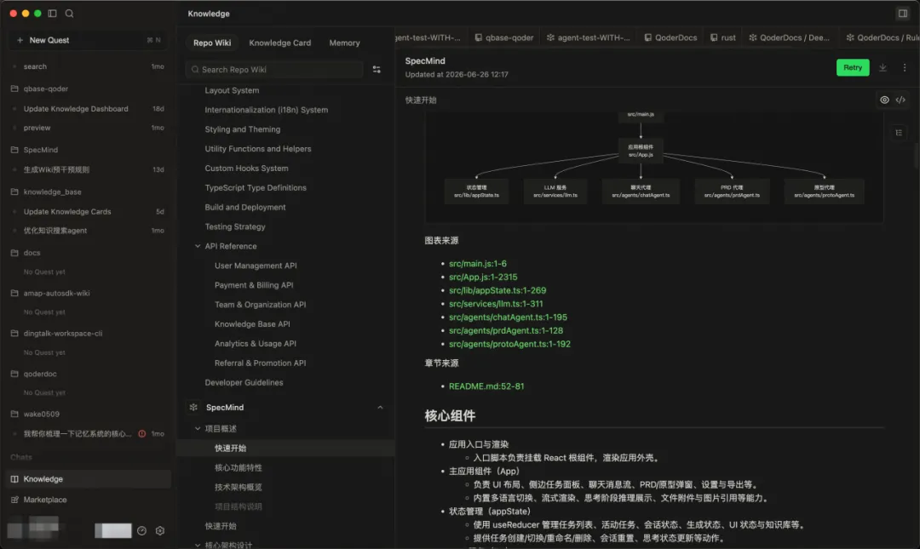Screen dimensions: 920x549
Task: Open the src/agents/prdAgent.ts:1-128 link
Action: (x=506, y=331)
